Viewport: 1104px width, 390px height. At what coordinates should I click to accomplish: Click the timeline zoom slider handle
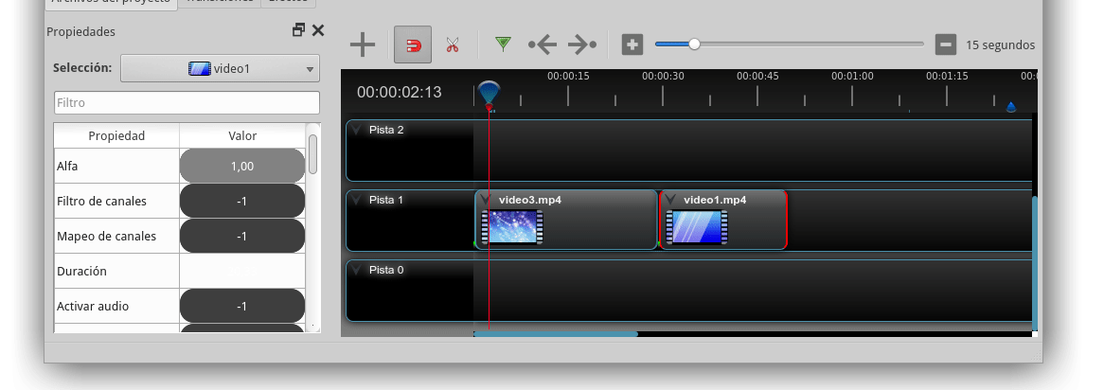pyautogui.click(x=694, y=44)
